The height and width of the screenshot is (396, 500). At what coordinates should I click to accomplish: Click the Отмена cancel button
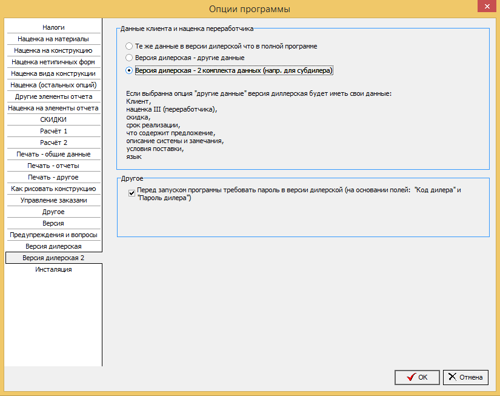[465, 377]
